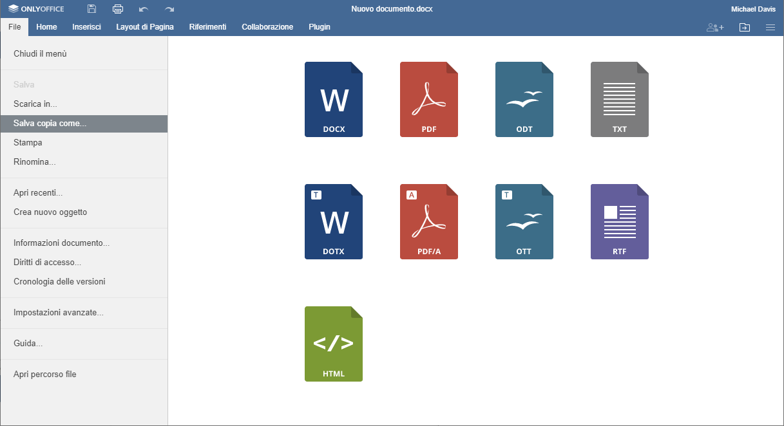Open the hamburger view settings icon
Viewport: 784px width, 426px height.
coord(770,27)
